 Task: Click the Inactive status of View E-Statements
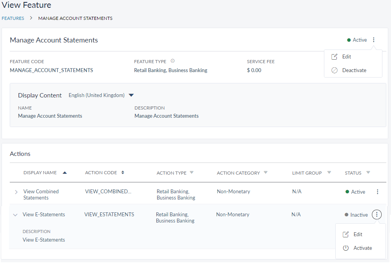click(358, 215)
